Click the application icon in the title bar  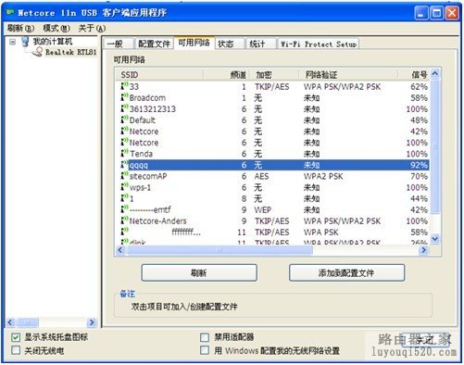(11, 12)
